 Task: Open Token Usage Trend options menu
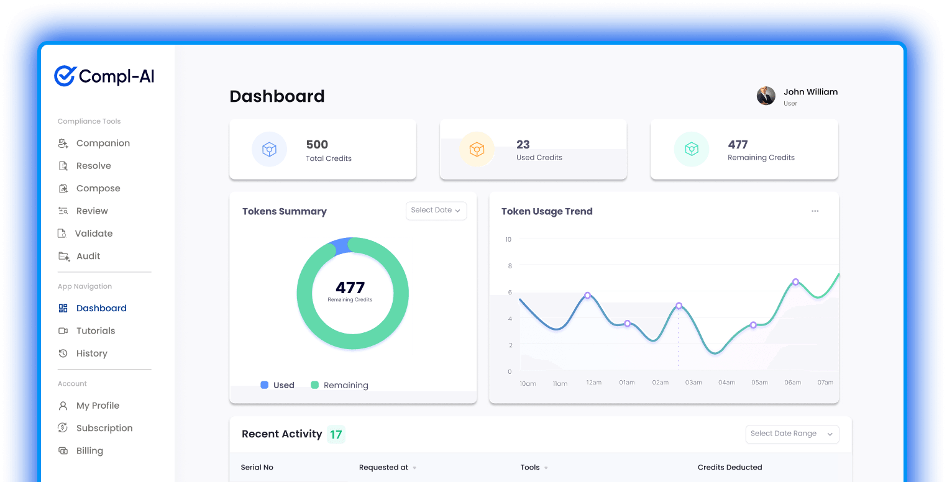pos(815,211)
